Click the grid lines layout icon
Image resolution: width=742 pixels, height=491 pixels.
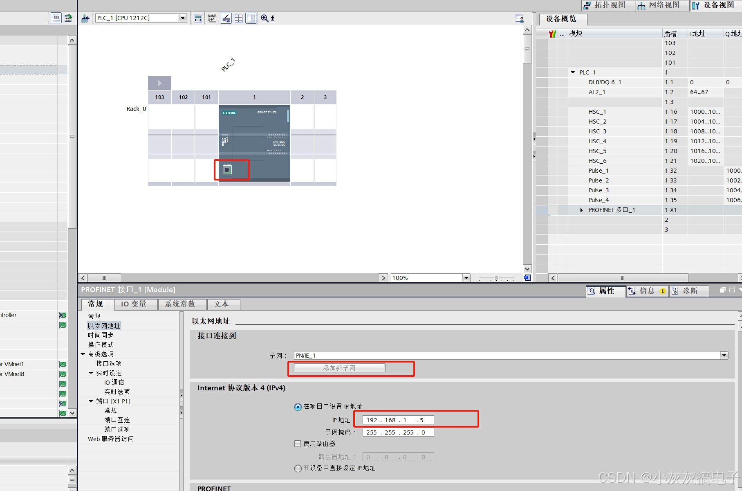[x=239, y=18]
